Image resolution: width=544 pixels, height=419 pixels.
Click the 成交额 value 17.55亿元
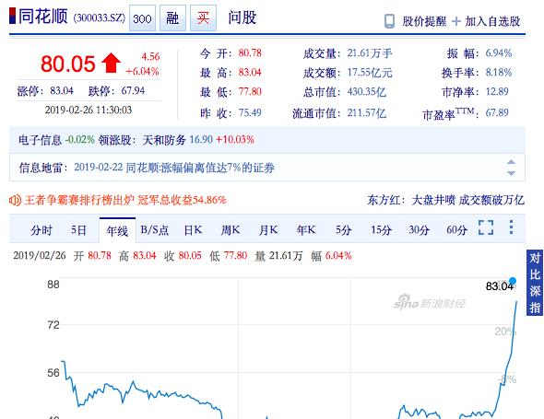pos(370,73)
